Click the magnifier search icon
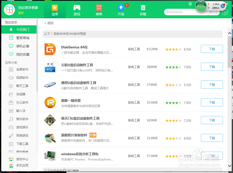This screenshot has width=233, height=173. [216, 12]
